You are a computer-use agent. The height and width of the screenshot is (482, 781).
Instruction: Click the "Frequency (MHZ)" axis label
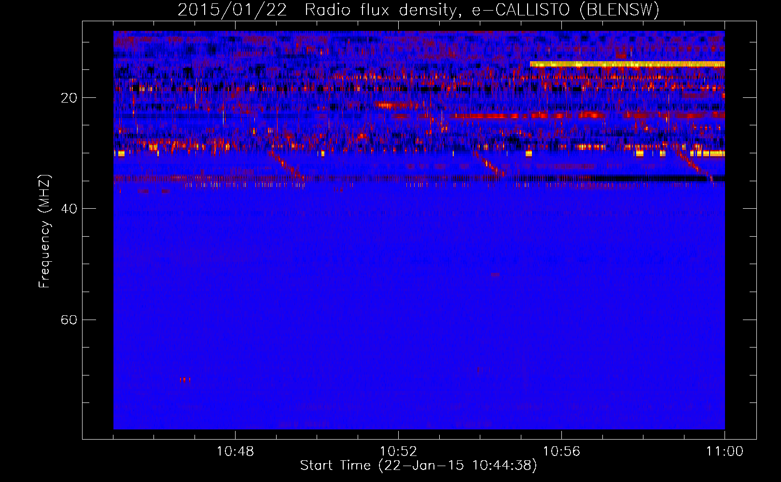[x=44, y=231]
